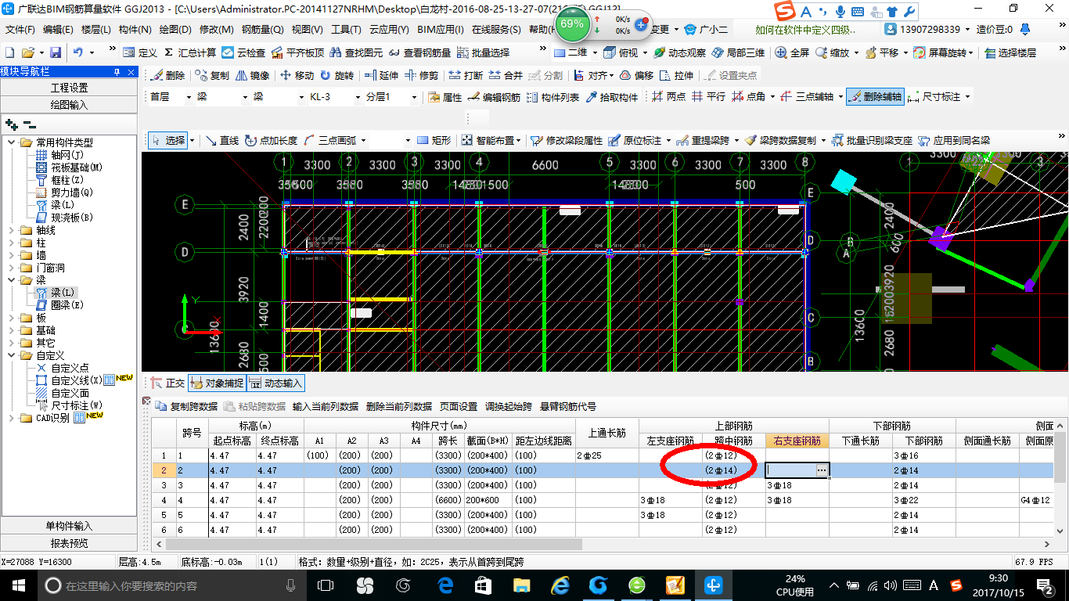Click 修剪 trim tool
This screenshot has width=1069, height=601.
point(421,75)
